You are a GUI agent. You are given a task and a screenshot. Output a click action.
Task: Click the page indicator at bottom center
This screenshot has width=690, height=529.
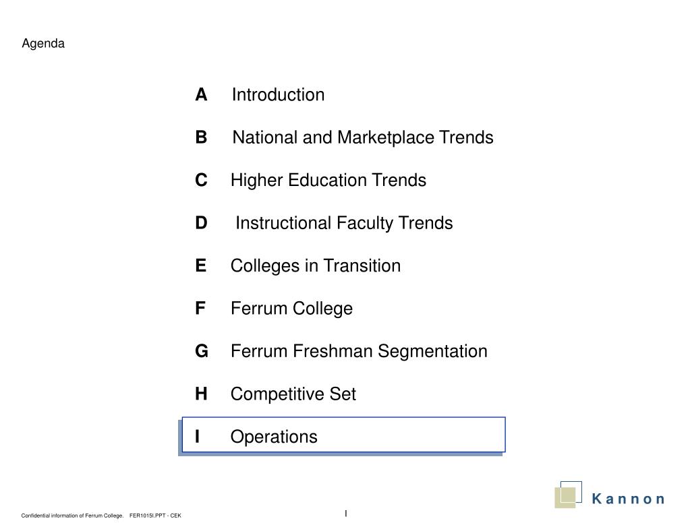click(x=346, y=514)
